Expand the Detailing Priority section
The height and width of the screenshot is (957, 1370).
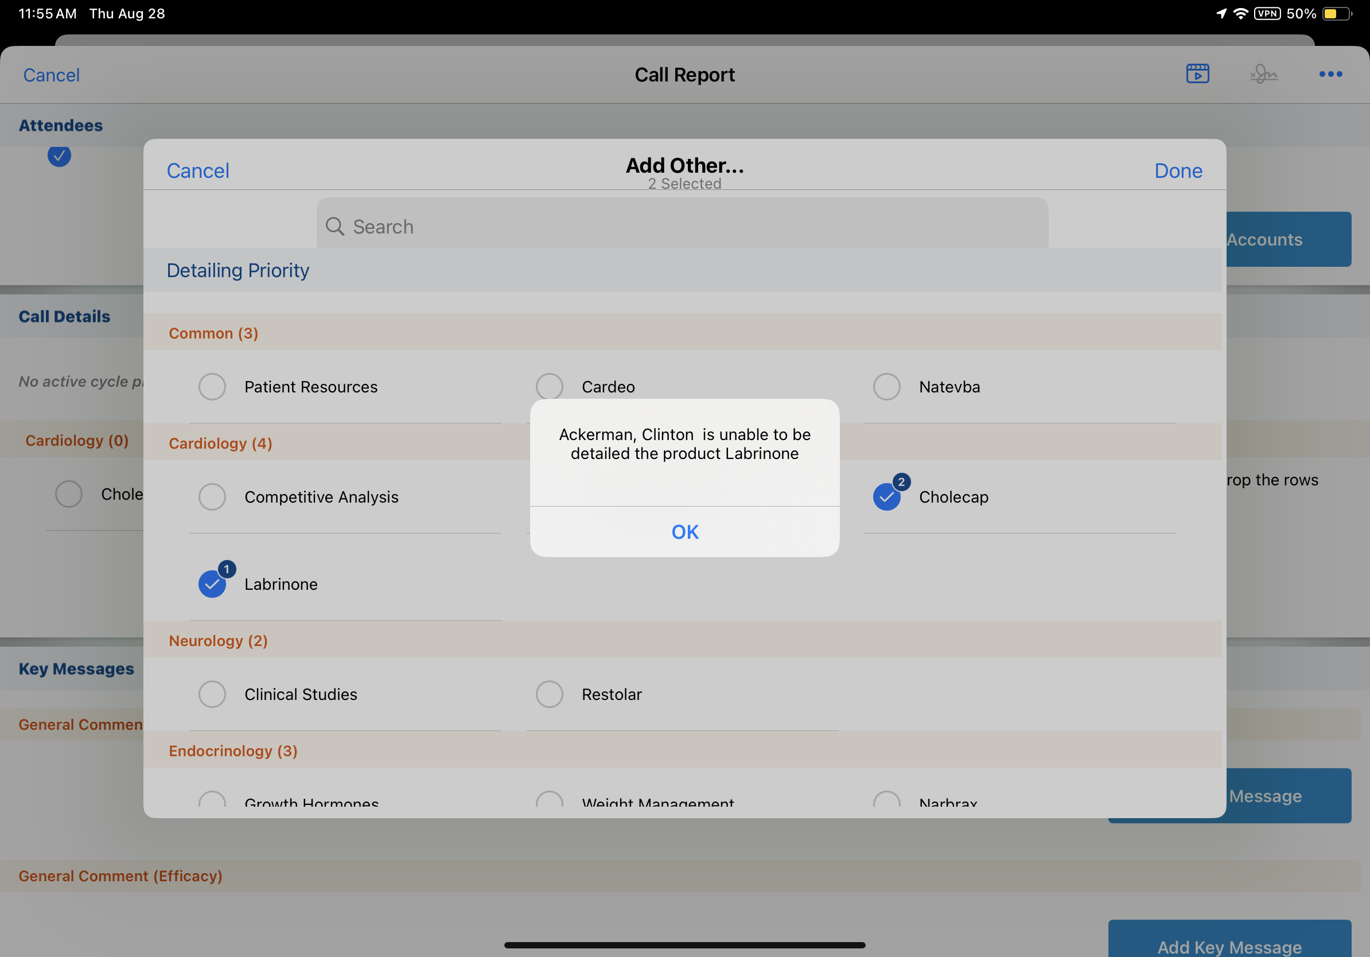238,270
